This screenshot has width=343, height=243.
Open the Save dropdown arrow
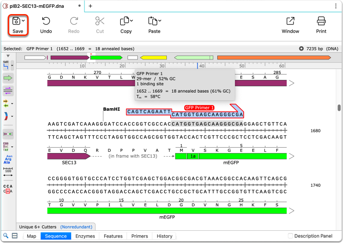[24, 21]
